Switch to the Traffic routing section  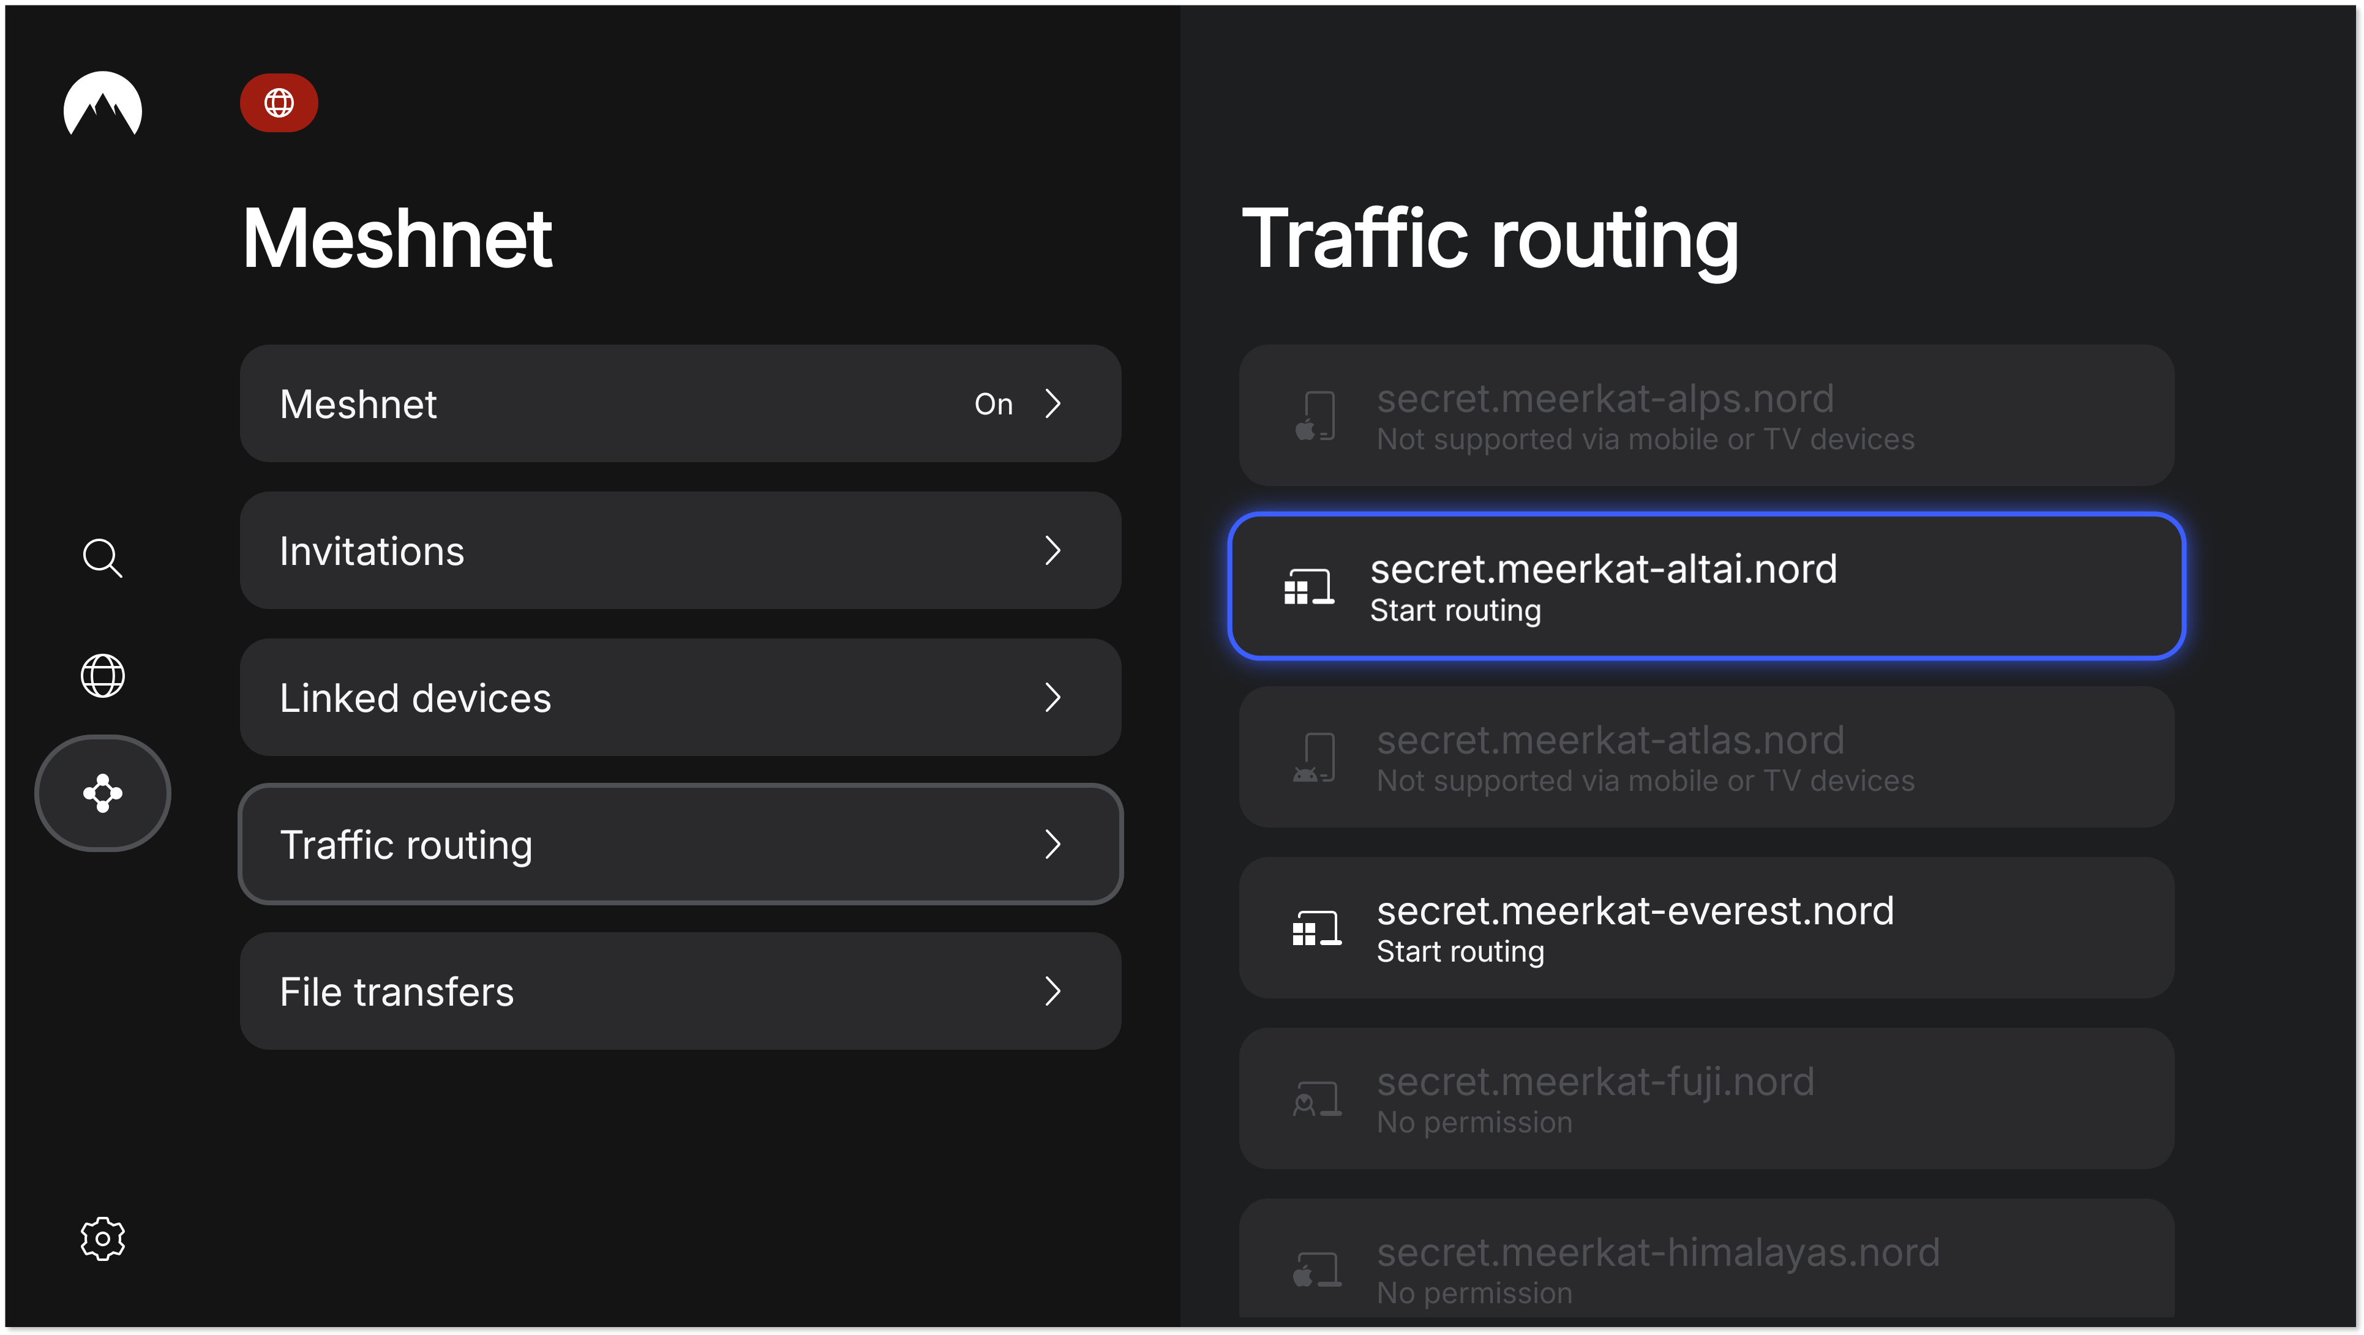[679, 844]
